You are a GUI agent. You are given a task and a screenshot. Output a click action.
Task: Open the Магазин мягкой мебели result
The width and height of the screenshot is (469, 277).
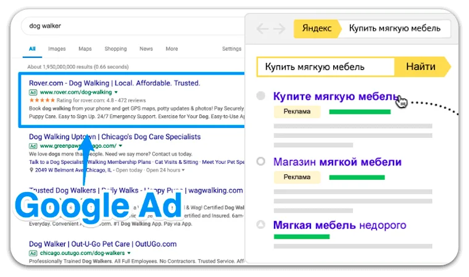tap(338, 162)
